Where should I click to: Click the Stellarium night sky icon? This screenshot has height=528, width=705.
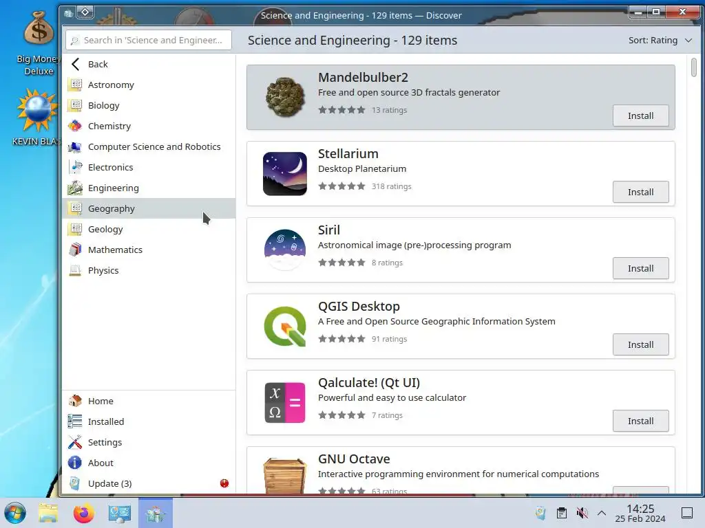(x=285, y=173)
